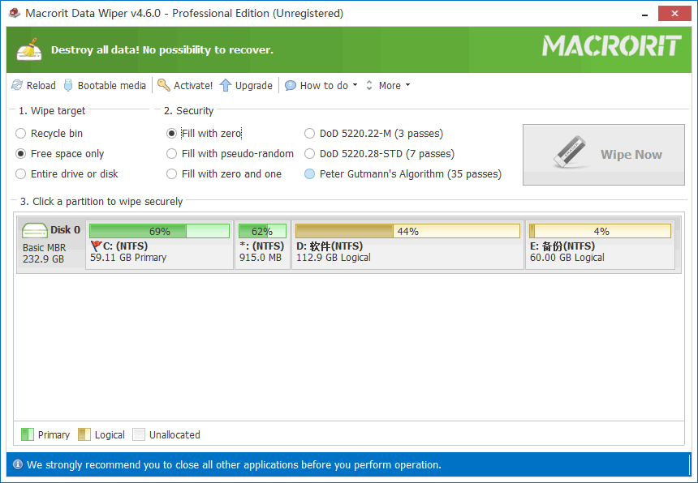This screenshot has height=483, width=698.
Task: Click the Reload refresh icon
Action: (17, 85)
